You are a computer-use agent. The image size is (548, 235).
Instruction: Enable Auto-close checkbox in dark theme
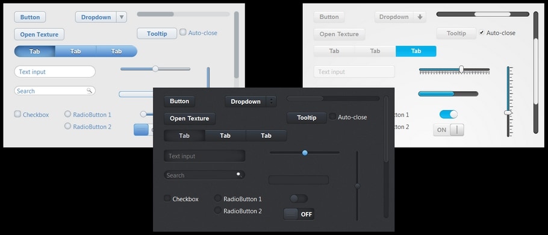[x=332, y=116]
